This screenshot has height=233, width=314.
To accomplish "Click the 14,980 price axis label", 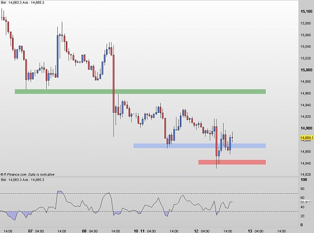I will pyautogui.click(x=305, y=82).
